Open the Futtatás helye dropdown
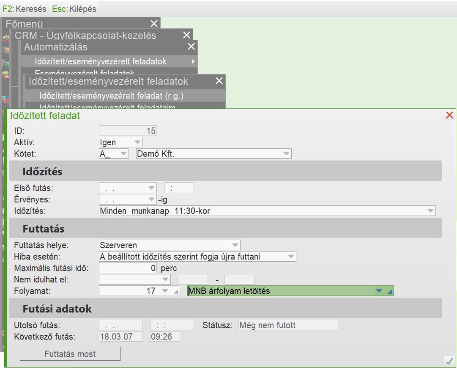457x368 pixels. point(235,245)
